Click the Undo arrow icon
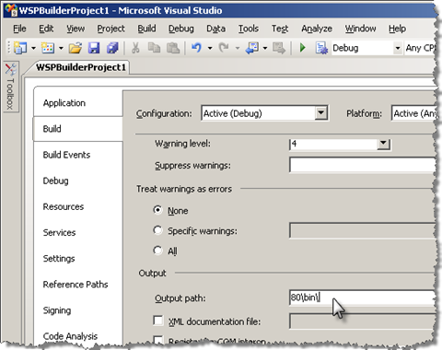 point(196,48)
